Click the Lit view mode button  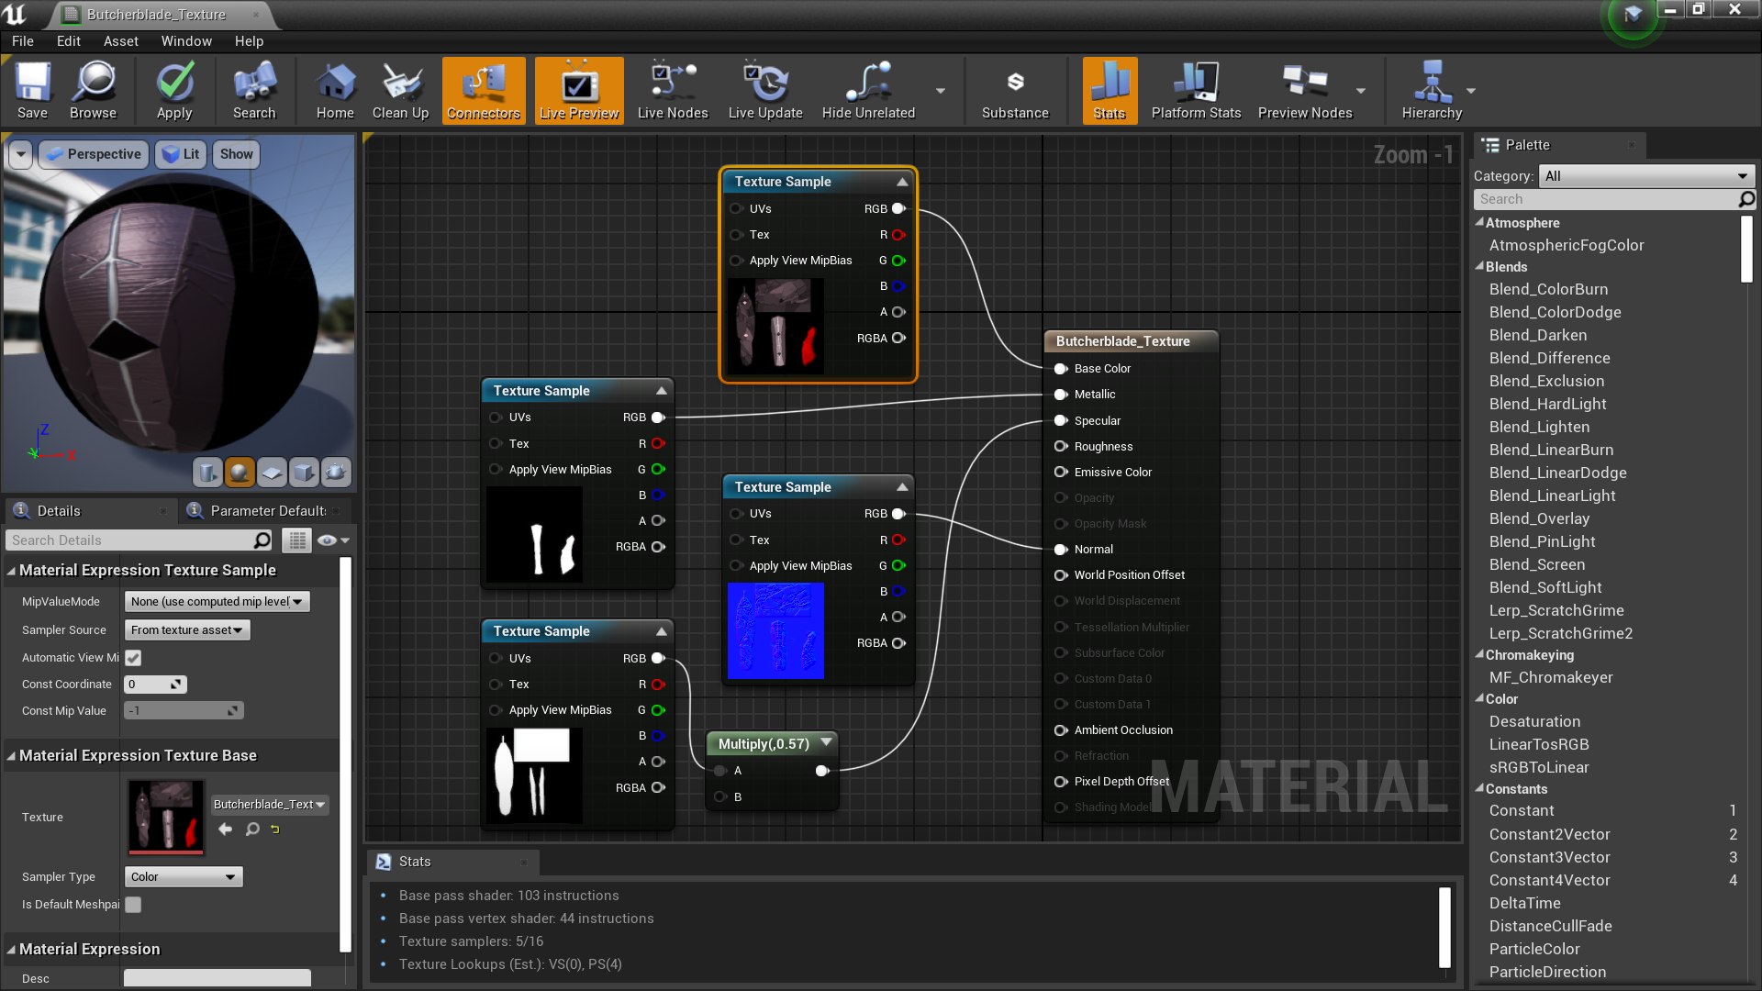181,154
